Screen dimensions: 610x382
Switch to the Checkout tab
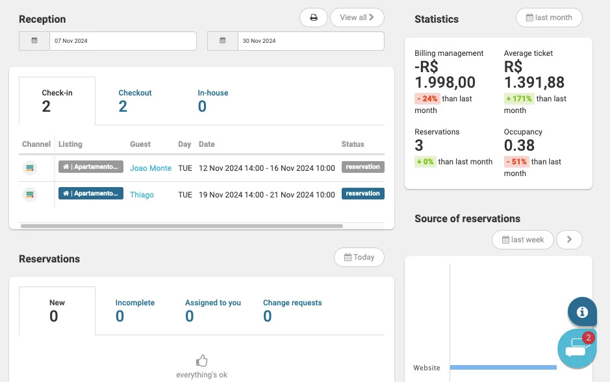point(134,100)
